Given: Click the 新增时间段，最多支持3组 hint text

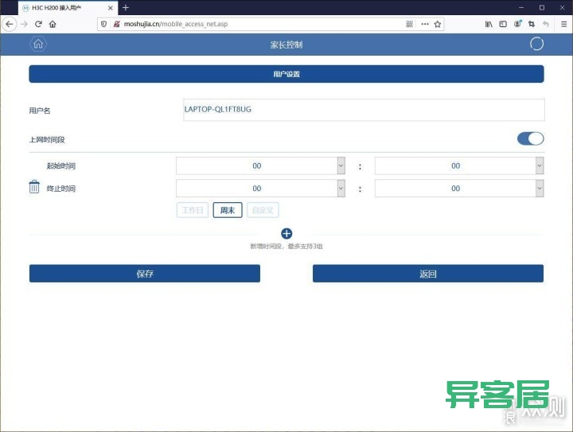Looking at the screenshot, I should [x=286, y=247].
